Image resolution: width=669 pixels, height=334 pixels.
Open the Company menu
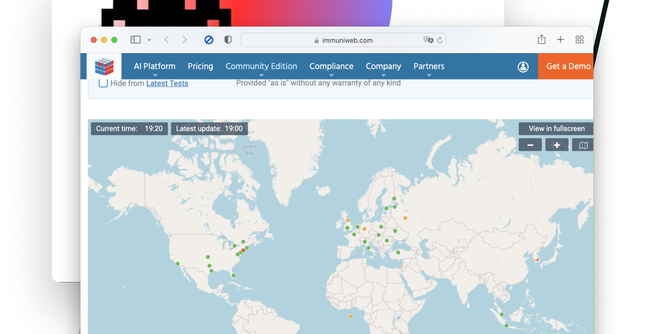[x=383, y=66]
